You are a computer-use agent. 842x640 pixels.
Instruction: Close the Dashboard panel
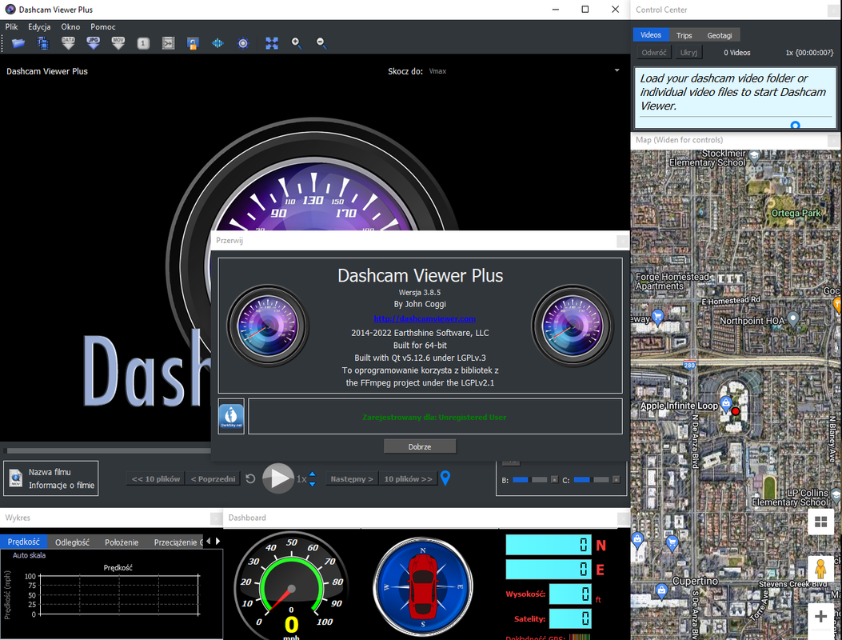coord(624,518)
